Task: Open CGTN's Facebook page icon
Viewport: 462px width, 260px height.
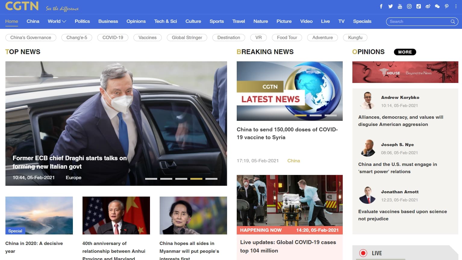Action: [381, 6]
